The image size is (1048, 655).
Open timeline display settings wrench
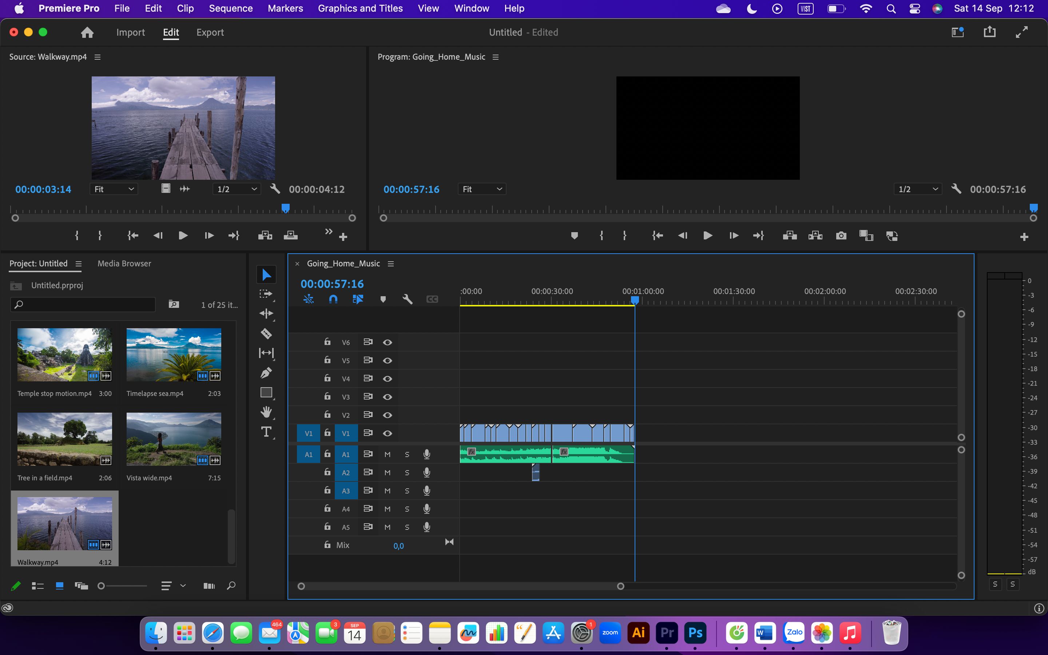tap(407, 299)
